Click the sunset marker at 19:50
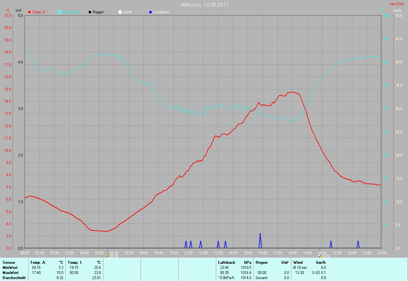 click(x=320, y=256)
